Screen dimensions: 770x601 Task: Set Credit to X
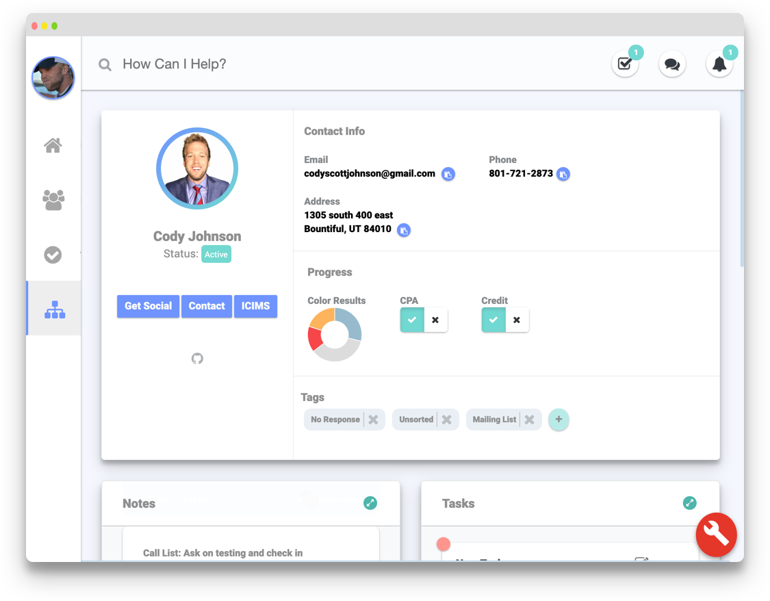point(517,320)
